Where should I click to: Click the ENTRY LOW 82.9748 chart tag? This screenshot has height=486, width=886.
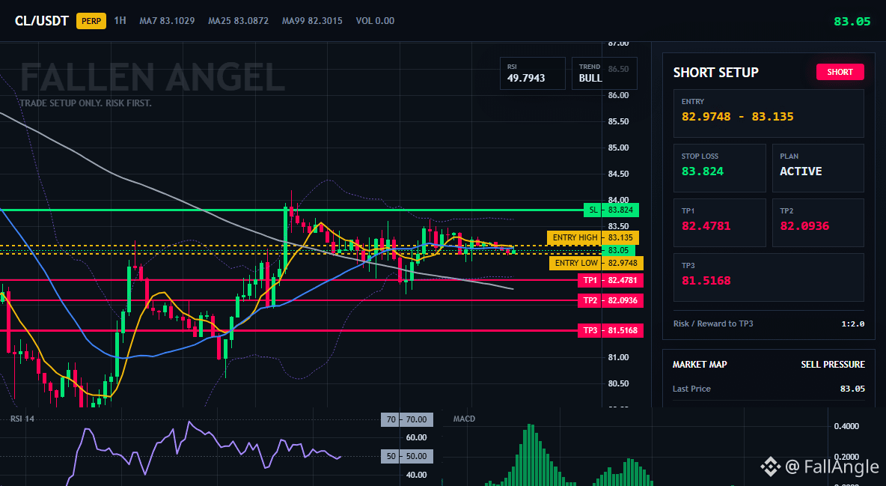pyautogui.click(x=596, y=263)
